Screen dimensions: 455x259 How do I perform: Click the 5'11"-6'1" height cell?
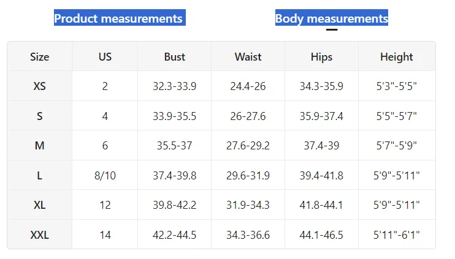tap(396, 235)
